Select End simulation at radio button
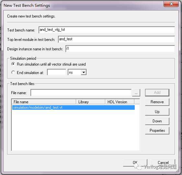The width and height of the screenshot is (182, 175). pyautogui.click(x=13, y=72)
